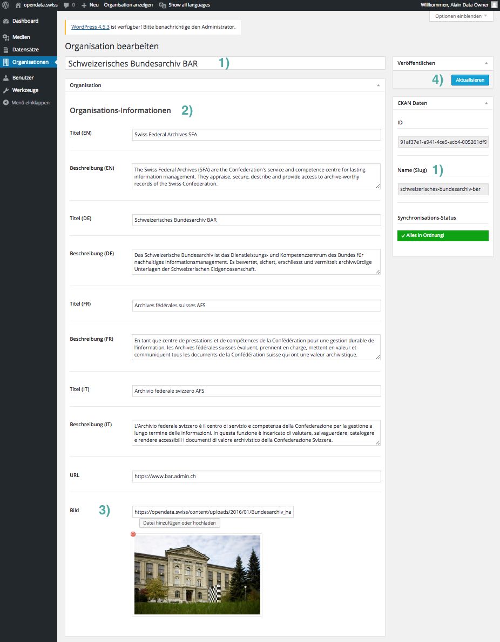Click the Titel (EN) input field
The width and height of the screenshot is (500, 642).
click(x=256, y=135)
